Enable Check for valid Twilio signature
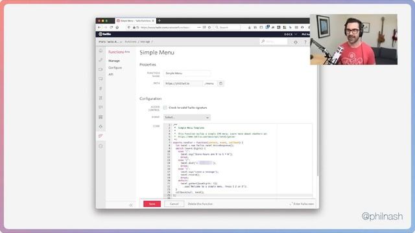The image size is (415, 233). pos(165,108)
